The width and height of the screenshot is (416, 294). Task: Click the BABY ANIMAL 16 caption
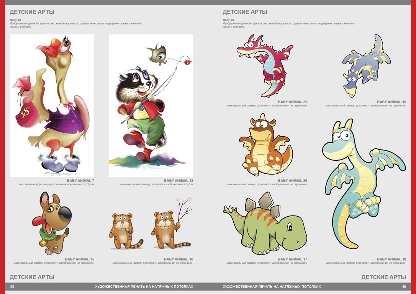[x=179, y=260]
